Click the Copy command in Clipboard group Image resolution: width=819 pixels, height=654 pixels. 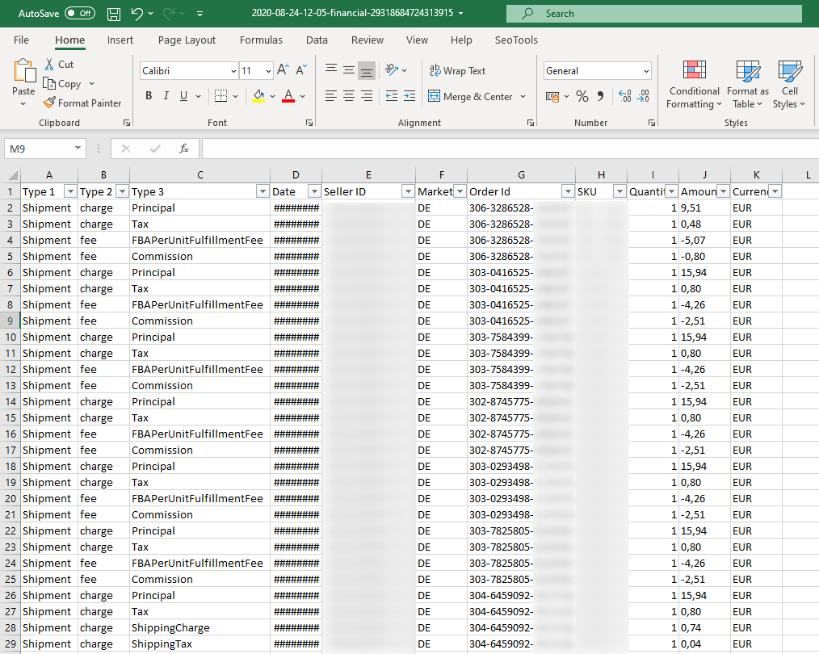point(64,83)
